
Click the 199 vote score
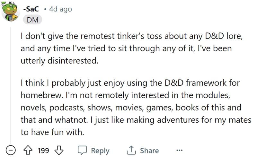[x=43, y=151]
